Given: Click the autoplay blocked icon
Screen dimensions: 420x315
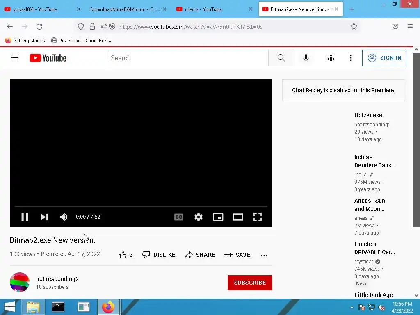Looking at the screenshot, I should [x=112, y=26].
